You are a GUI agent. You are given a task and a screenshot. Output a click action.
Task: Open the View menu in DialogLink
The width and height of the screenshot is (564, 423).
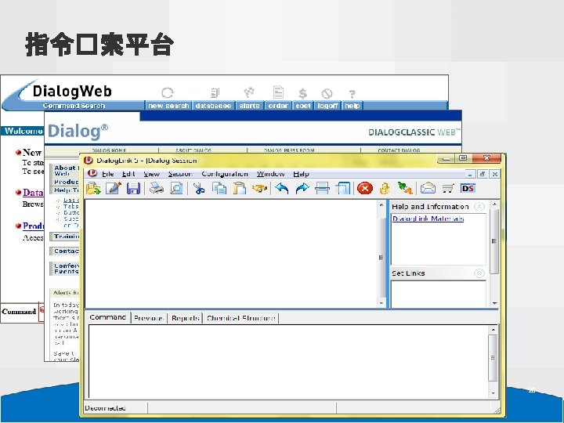[151, 174]
